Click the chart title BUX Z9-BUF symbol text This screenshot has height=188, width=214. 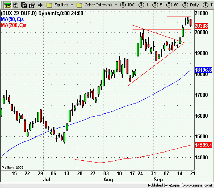point(19,13)
